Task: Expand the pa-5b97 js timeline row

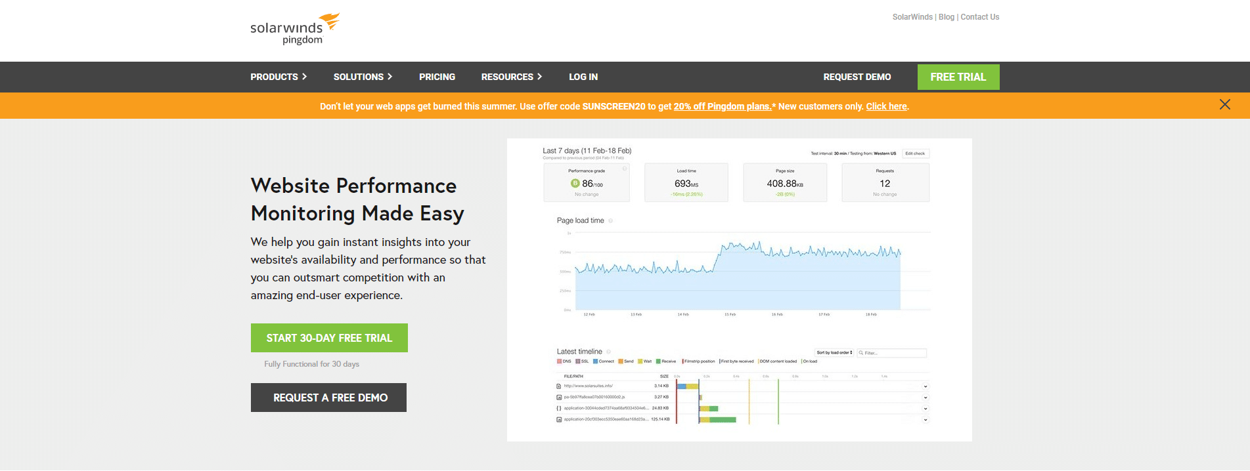Action: 925,398
